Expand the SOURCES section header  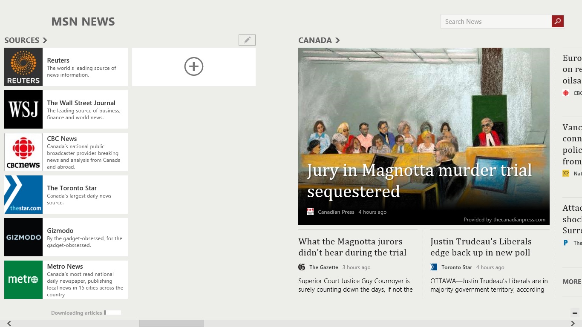click(26, 40)
